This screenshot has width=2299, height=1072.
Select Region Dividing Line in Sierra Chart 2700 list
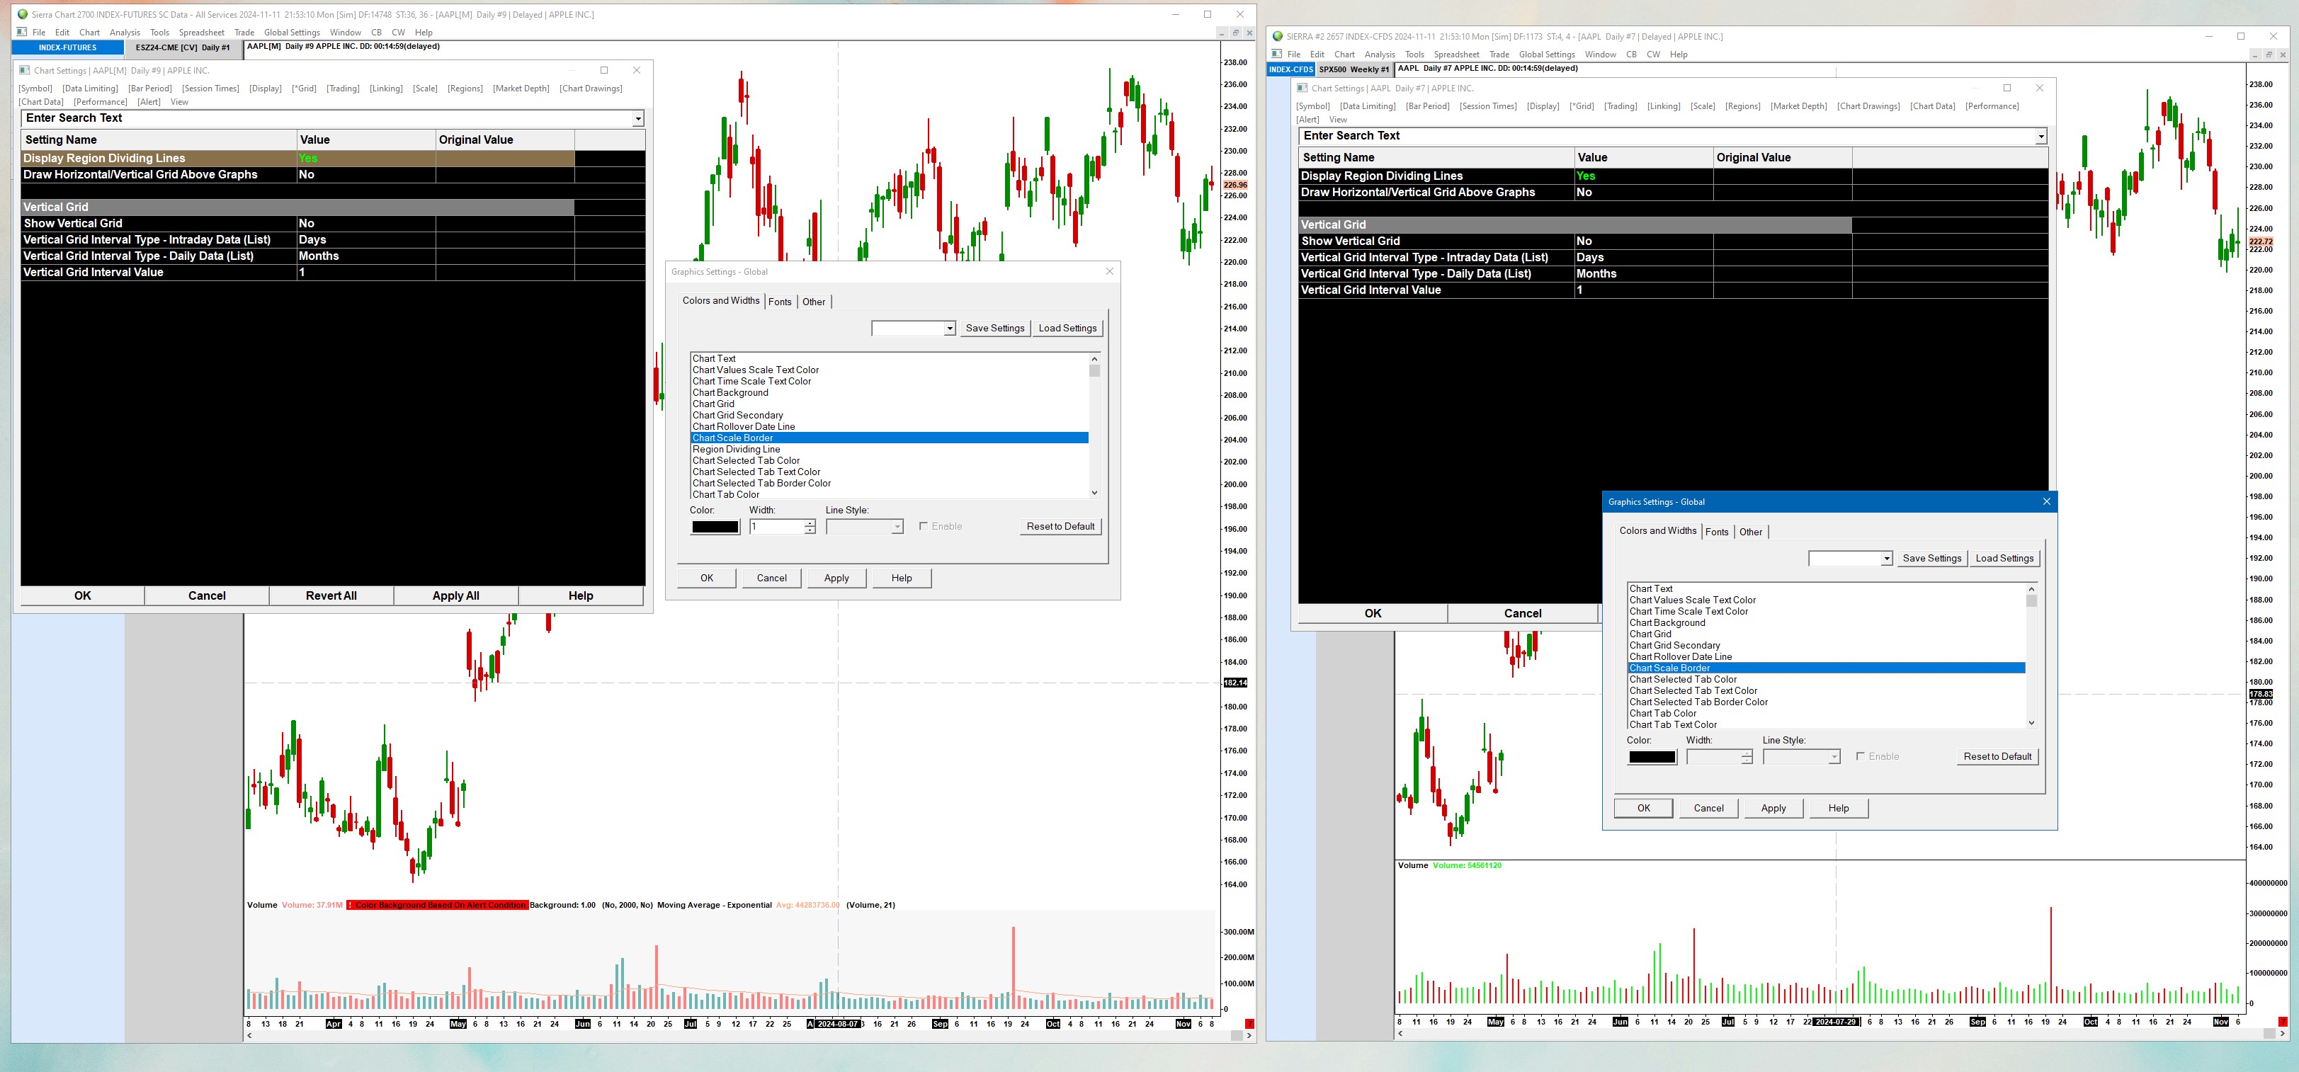tap(737, 449)
